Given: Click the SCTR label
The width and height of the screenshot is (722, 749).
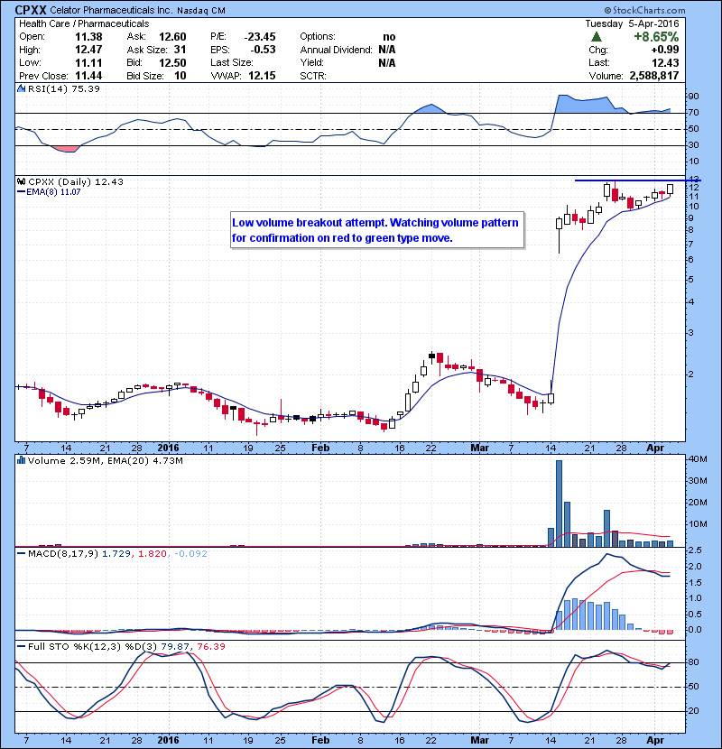Looking at the screenshot, I should pos(313,76).
